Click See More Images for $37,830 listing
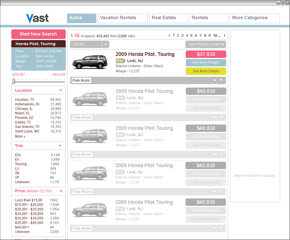The height and width of the screenshot is (240, 290). point(206,62)
